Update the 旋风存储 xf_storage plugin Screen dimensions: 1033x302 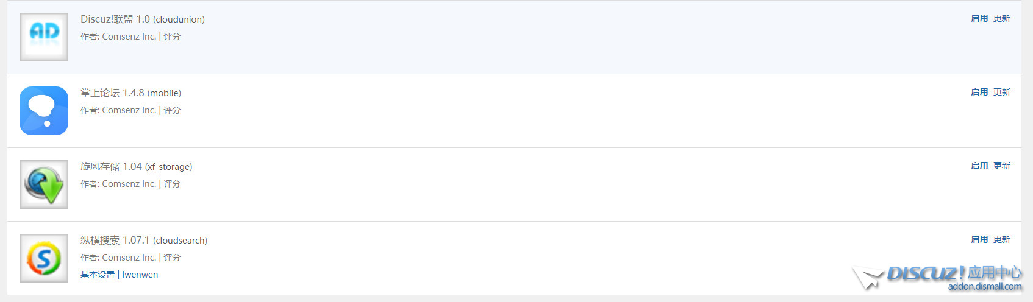[x=1002, y=166]
